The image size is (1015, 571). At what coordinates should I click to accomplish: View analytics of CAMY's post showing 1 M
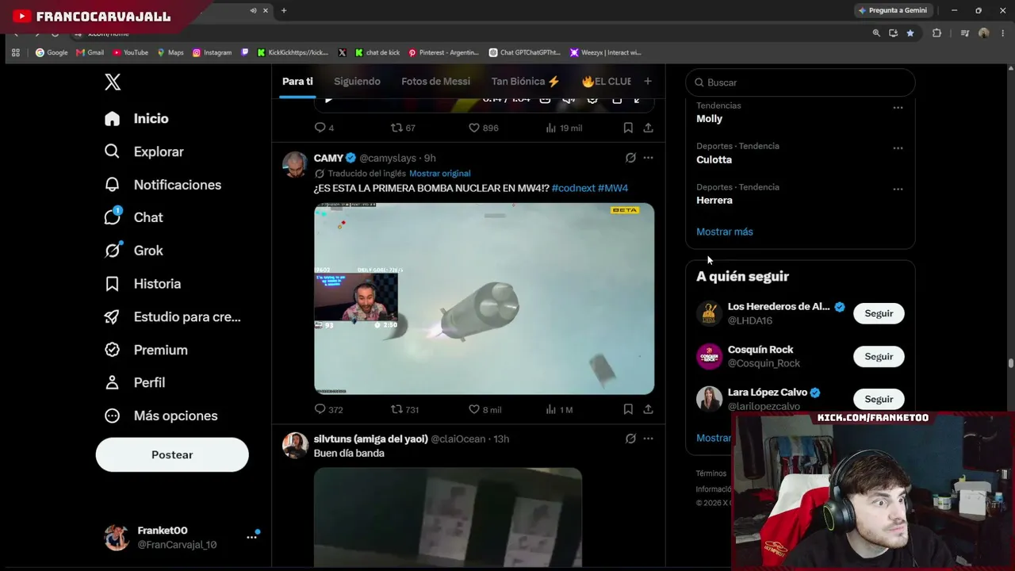(x=551, y=409)
